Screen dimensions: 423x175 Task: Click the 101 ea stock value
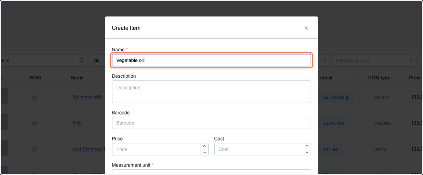330,149
